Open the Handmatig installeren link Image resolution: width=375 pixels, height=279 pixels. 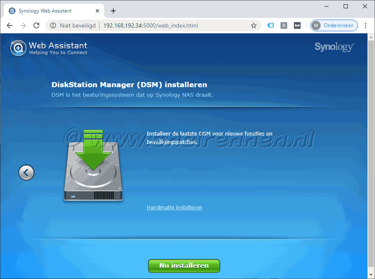pos(174,207)
